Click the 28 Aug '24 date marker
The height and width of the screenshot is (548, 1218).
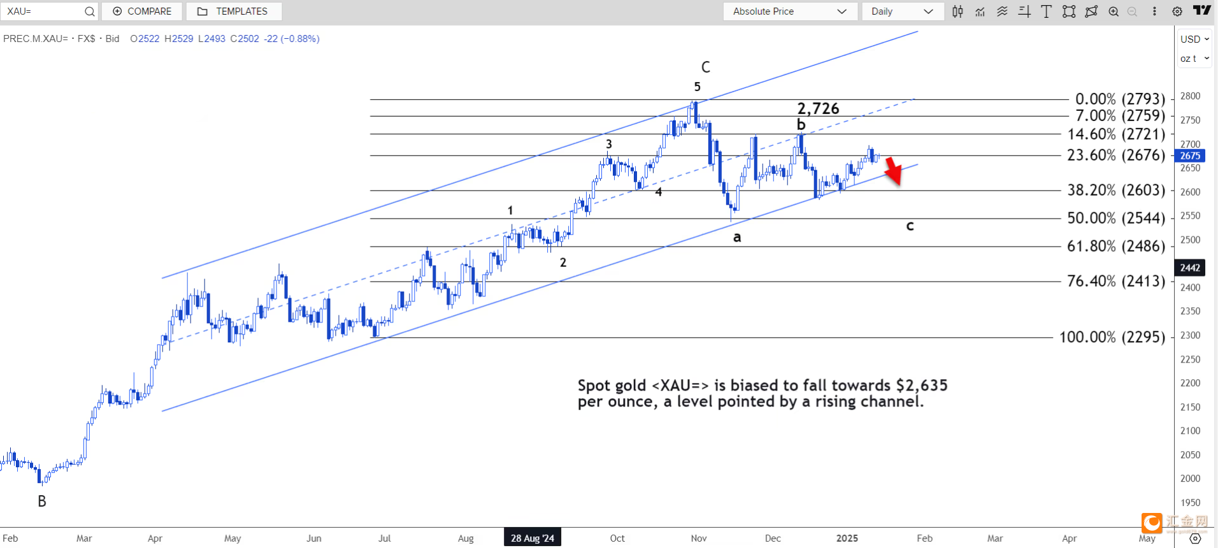pyautogui.click(x=533, y=538)
